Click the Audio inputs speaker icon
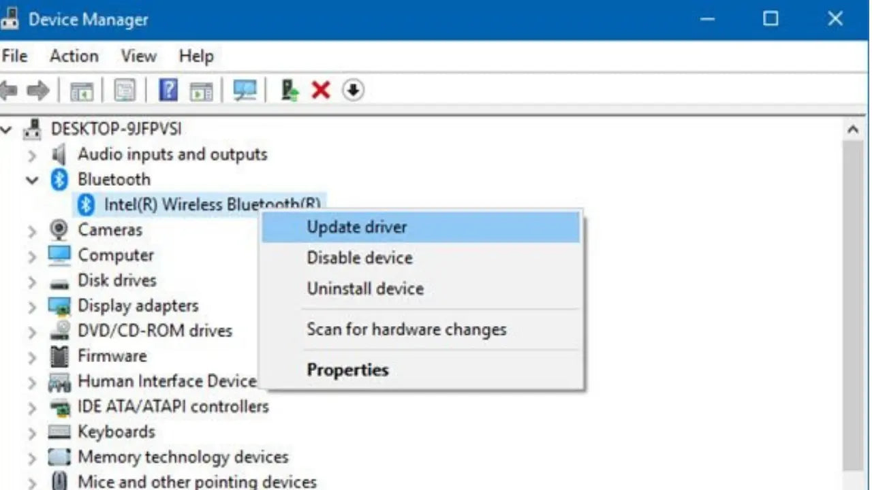872x490 pixels. (59, 154)
